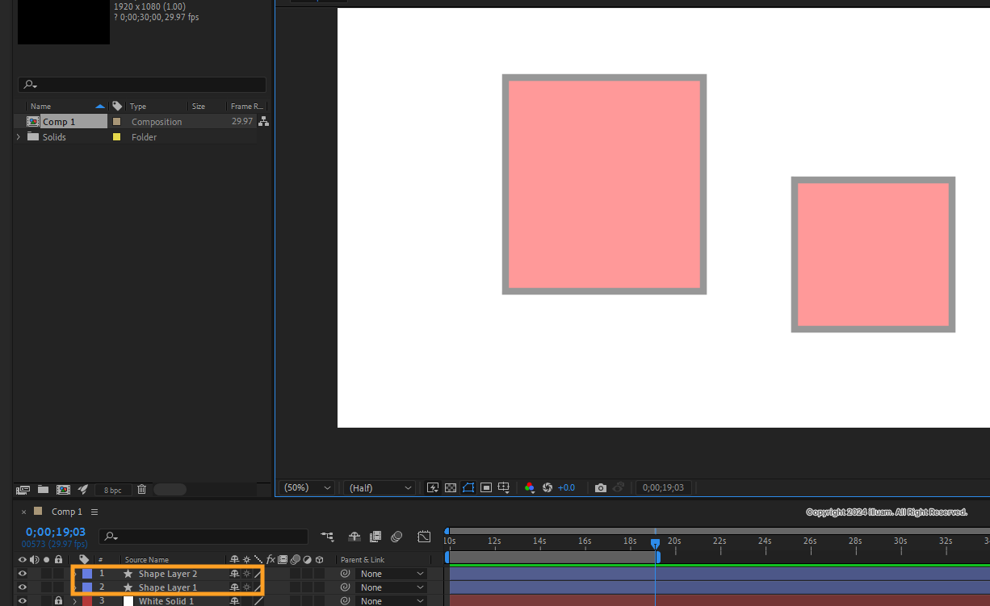
Task: Expand White Solid 1 layer properties
Action: [x=74, y=601]
